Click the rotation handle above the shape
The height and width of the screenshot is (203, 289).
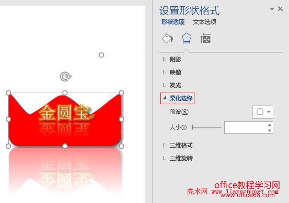pyautogui.click(x=66, y=76)
